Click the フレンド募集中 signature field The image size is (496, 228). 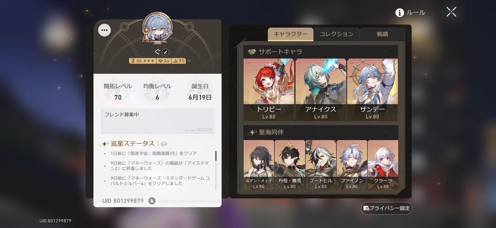[158, 121]
